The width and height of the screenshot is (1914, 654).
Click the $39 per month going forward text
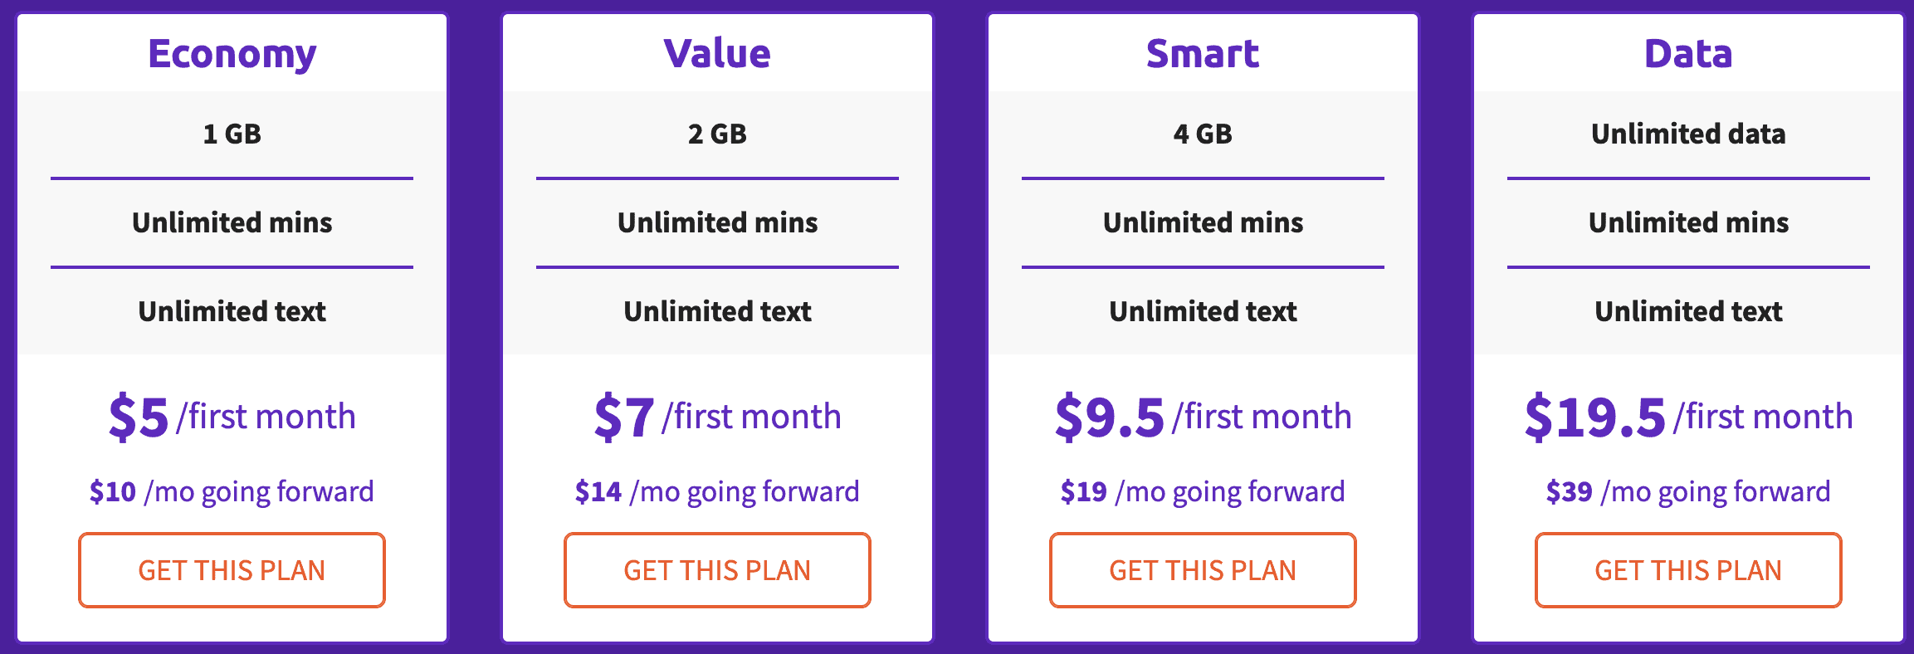[x=1688, y=491]
